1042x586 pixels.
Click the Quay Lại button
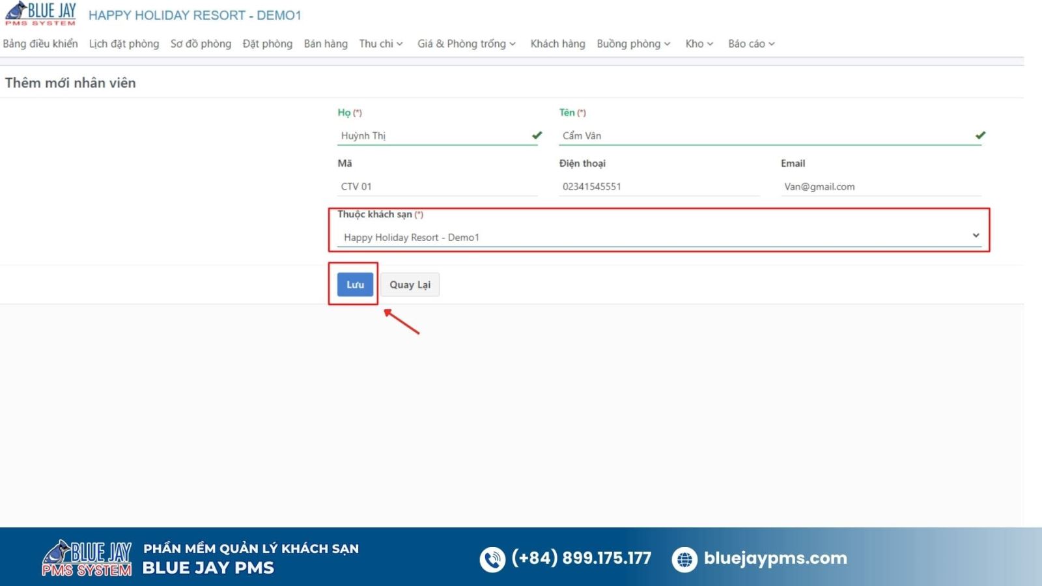(410, 285)
